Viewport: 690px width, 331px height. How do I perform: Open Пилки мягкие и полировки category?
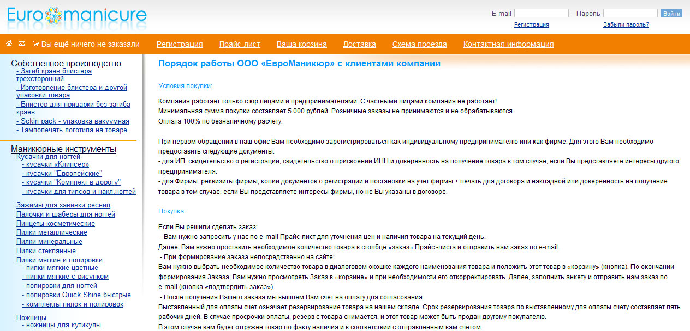click(60, 260)
